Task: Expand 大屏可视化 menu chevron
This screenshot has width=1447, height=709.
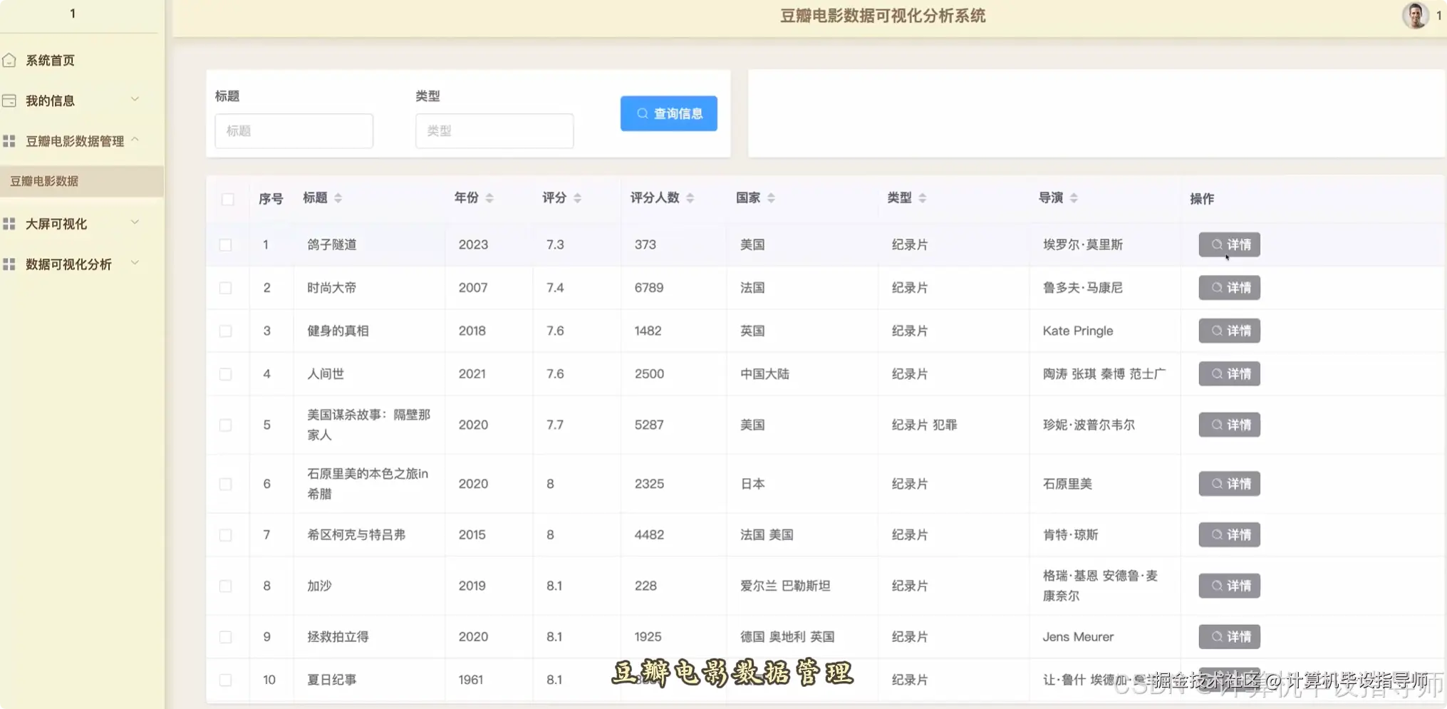Action: pos(135,222)
